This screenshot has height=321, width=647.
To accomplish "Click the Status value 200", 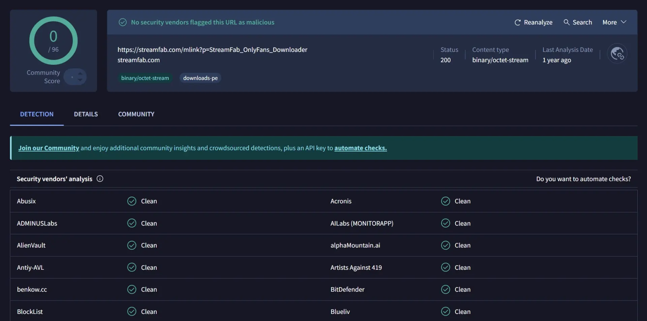I will [445, 60].
